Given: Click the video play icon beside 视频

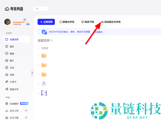Looking at the screenshot, I should [7, 54].
